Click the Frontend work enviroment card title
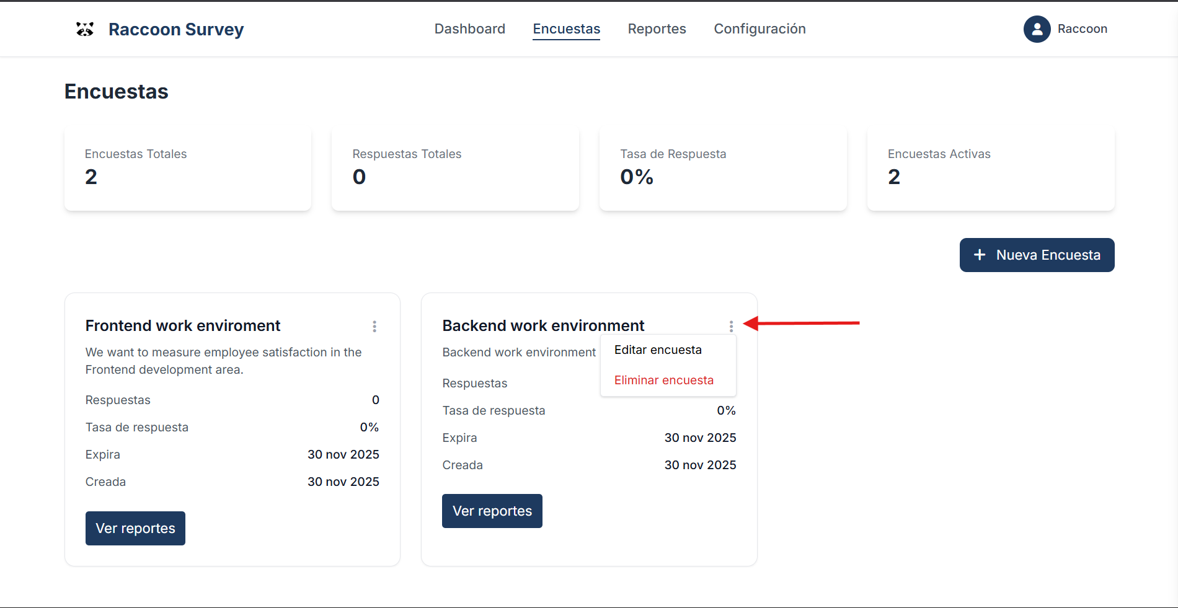 pos(183,326)
